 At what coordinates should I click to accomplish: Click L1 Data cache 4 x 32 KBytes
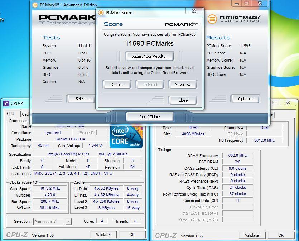click(106, 189)
